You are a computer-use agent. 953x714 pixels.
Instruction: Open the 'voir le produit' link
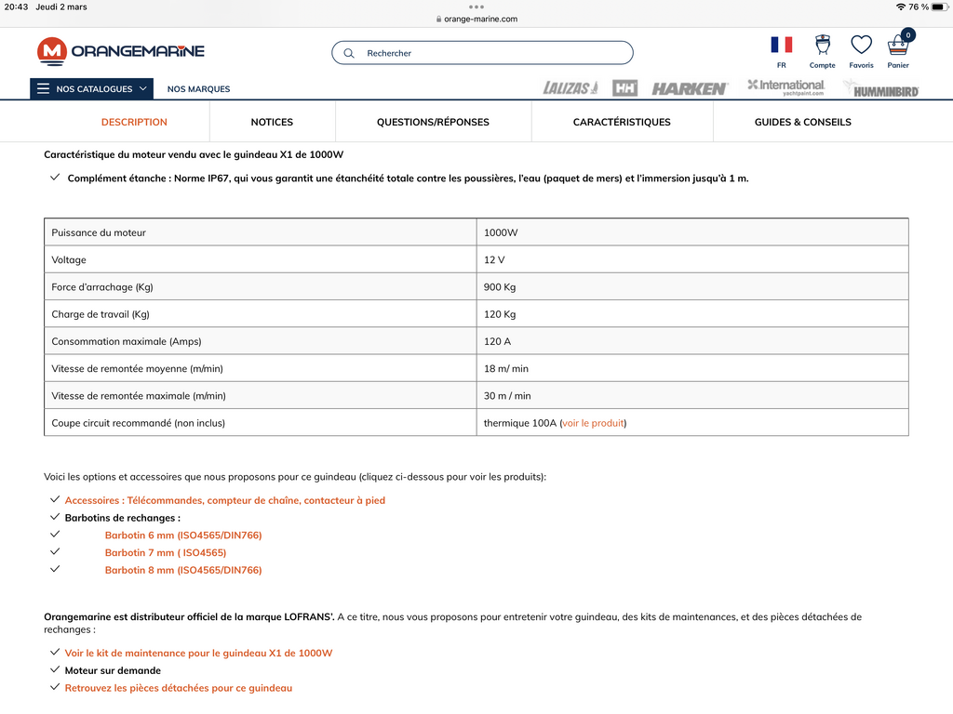[x=593, y=423]
